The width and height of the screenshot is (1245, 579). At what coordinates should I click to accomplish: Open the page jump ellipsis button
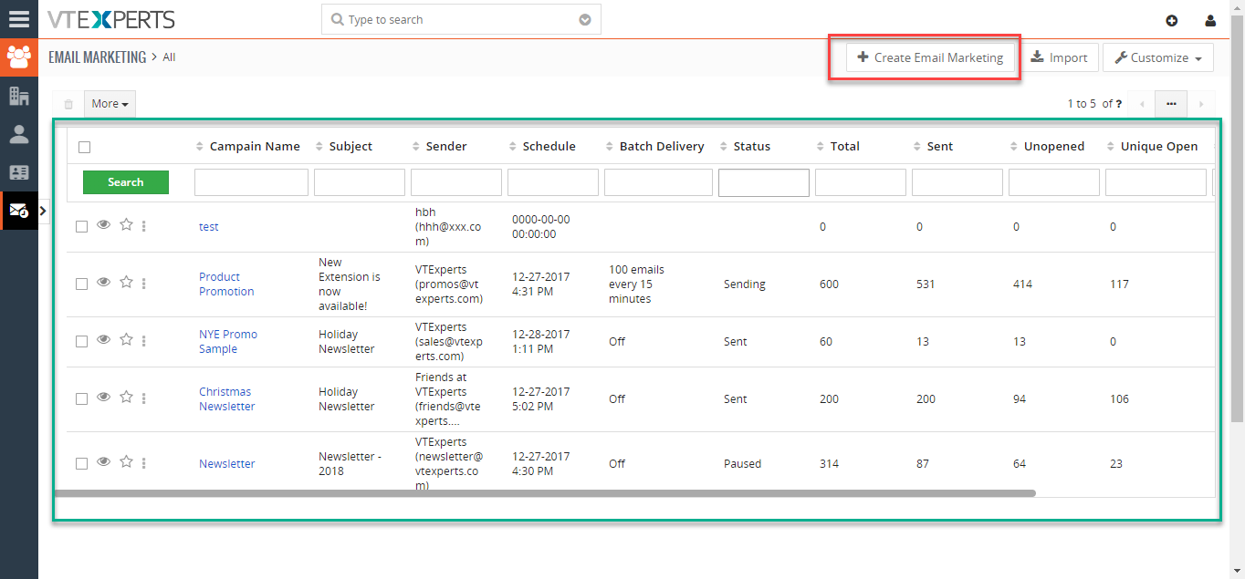(1171, 104)
